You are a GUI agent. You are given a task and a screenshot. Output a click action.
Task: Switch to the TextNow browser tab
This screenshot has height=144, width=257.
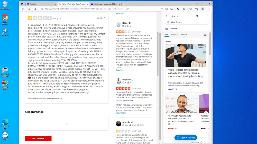click(x=39, y=4)
